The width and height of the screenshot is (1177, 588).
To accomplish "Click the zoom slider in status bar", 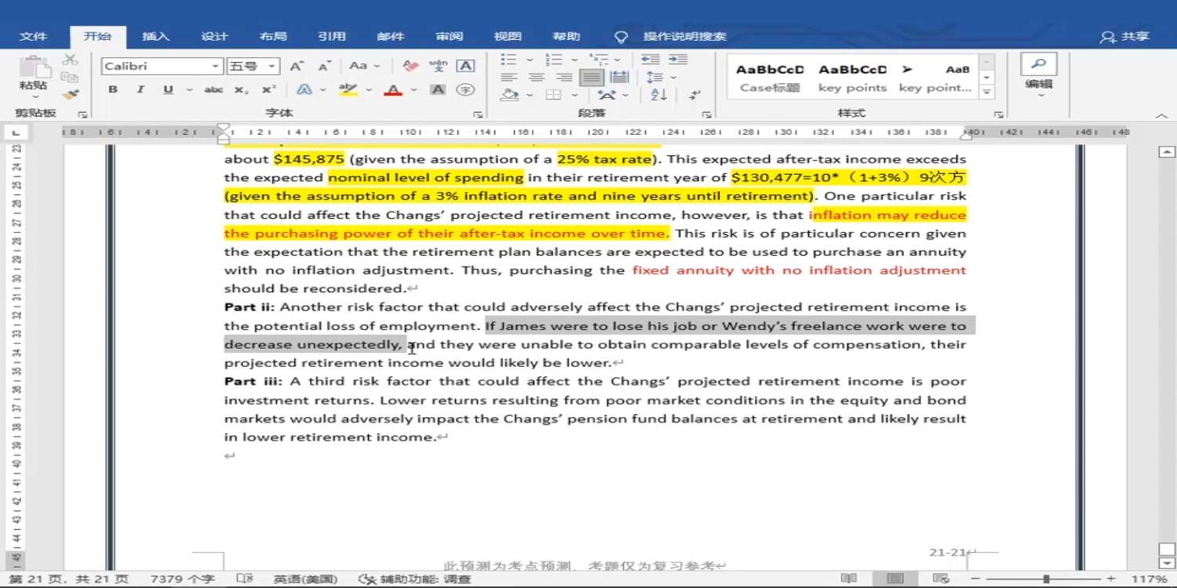I will (1046, 579).
